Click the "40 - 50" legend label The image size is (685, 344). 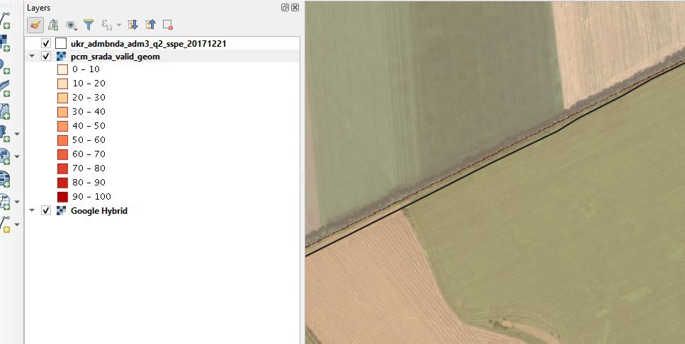[89, 126]
